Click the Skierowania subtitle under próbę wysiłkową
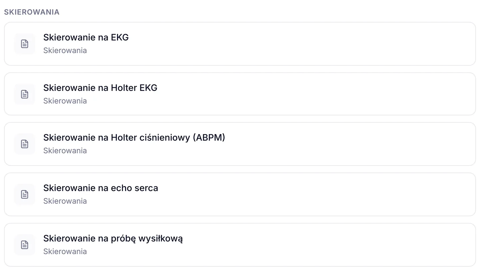480x270 pixels. (65, 251)
